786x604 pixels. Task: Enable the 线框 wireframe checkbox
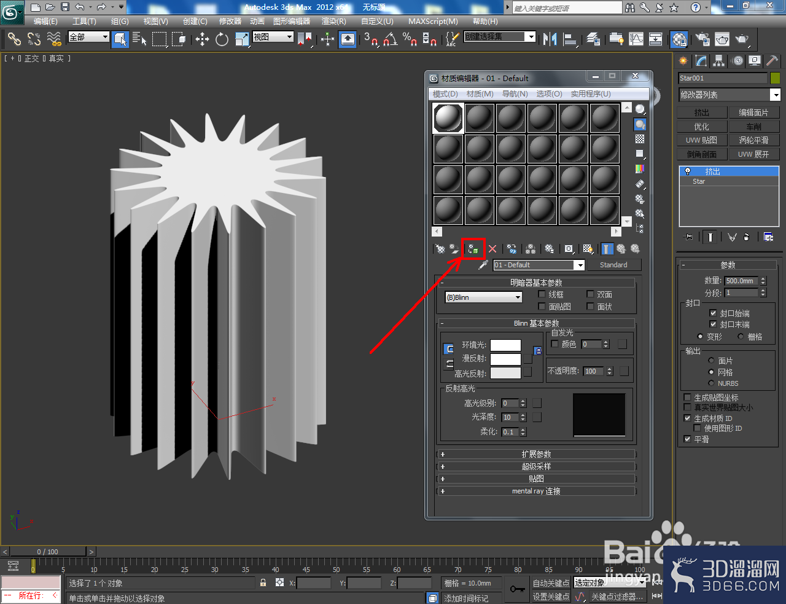542,294
